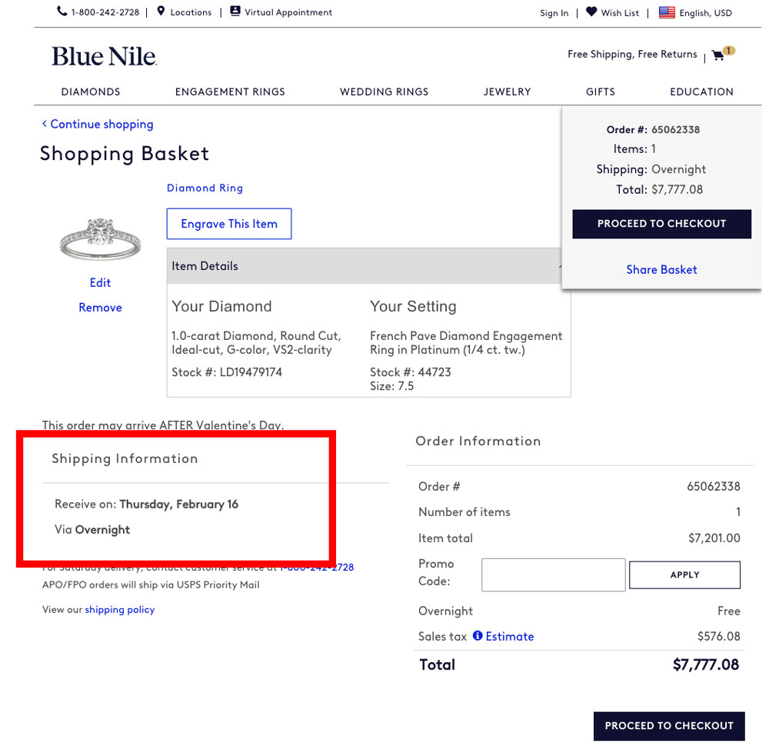Apply the promo code

click(684, 574)
